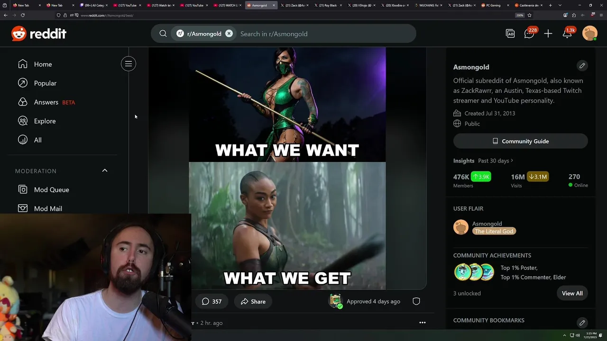607x341 pixels.
Task: Click the approving moderator avatar
Action: pos(336,301)
